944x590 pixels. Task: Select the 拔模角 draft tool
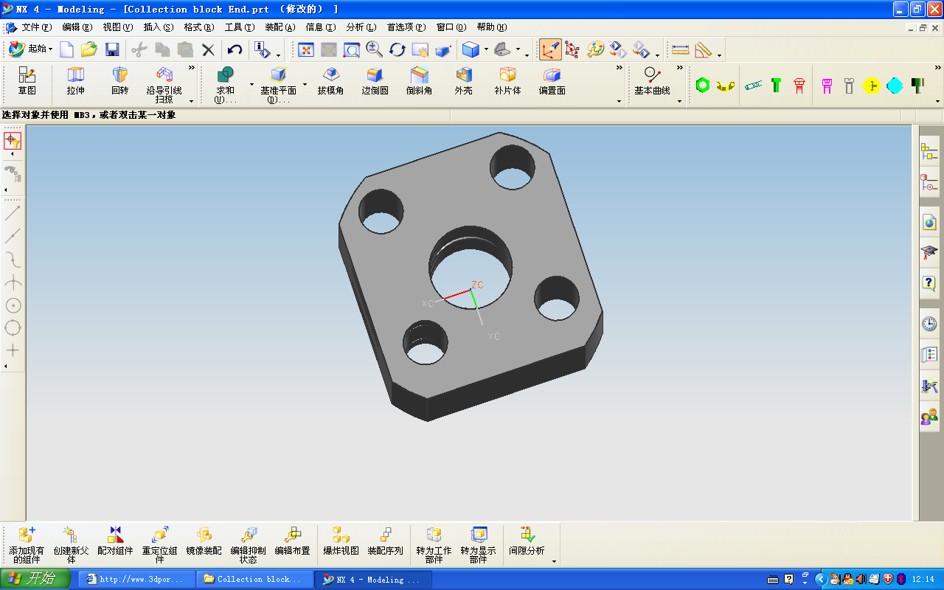coord(331,81)
